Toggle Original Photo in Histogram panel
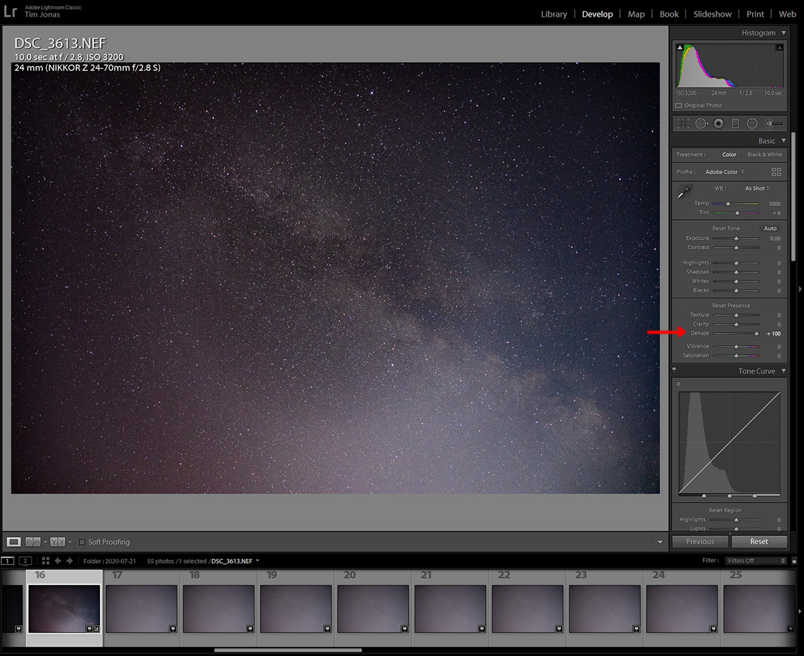The image size is (804, 656). [x=679, y=105]
